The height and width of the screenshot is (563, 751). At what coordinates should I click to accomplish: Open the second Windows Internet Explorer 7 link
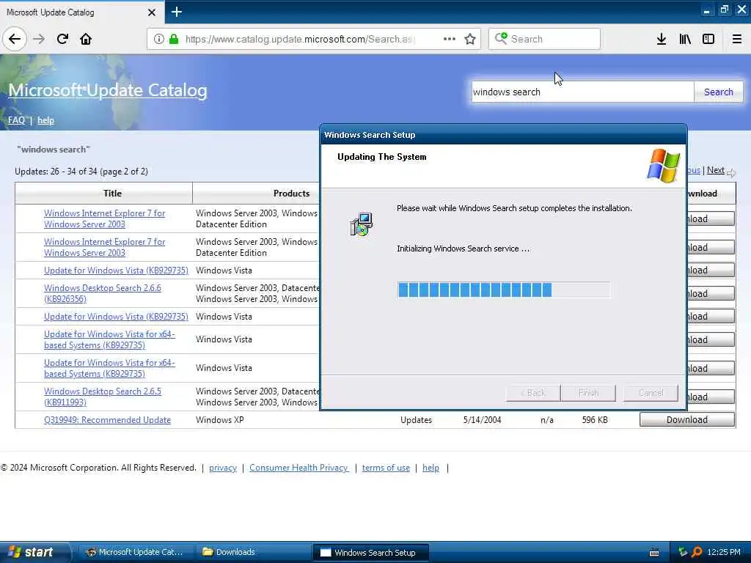click(x=104, y=247)
